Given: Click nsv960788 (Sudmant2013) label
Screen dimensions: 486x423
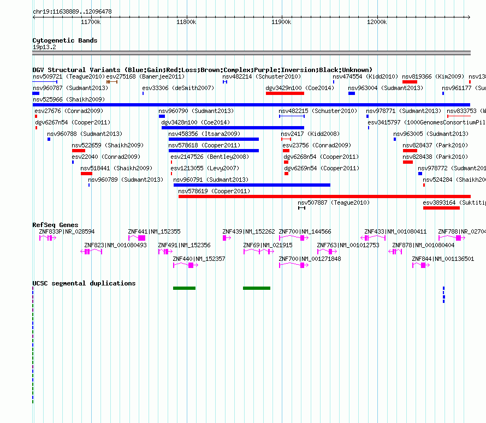Looking at the screenshot, I should [85, 134].
